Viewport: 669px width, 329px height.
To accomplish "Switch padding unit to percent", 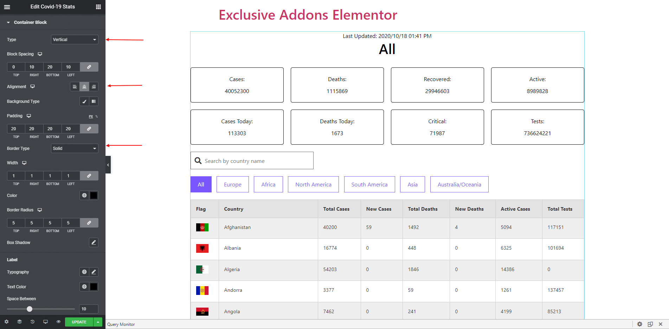I will tap(97, 117).
